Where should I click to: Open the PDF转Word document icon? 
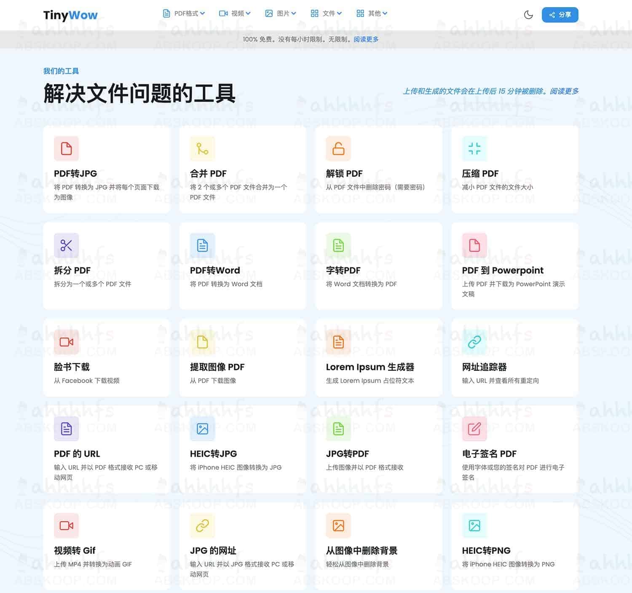(x=202, y=245)
